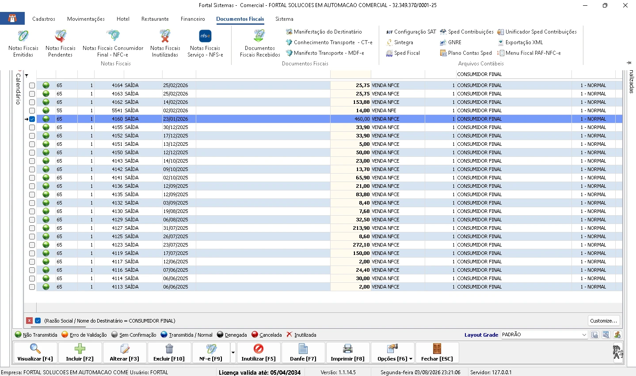Open GNRE

[x=450, y=42]
